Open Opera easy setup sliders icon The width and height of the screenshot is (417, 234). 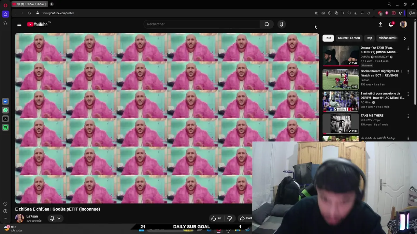coord(362,13)
